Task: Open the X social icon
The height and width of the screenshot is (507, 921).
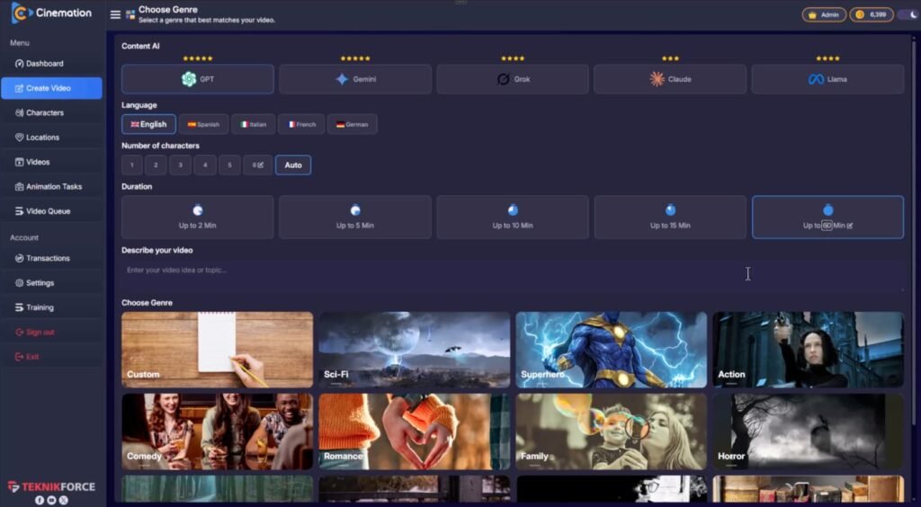Action: coord(64,501)
